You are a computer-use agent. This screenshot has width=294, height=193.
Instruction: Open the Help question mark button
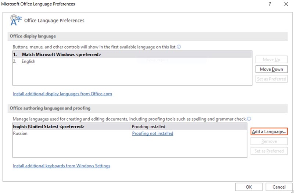click(270, 4)
